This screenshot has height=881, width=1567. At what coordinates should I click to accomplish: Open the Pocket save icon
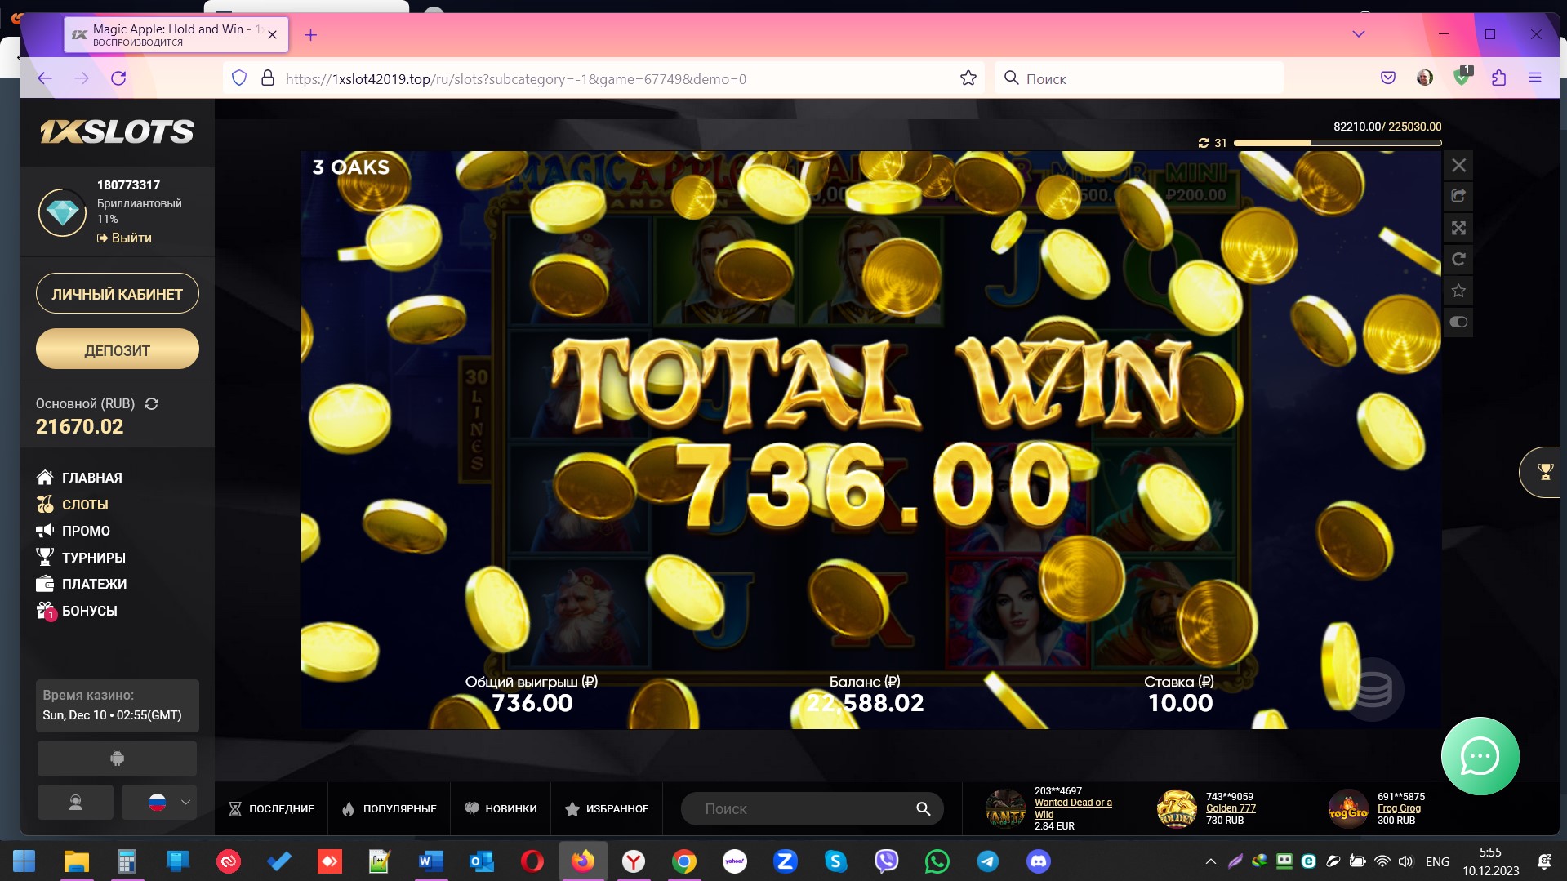coord(1387,78)
